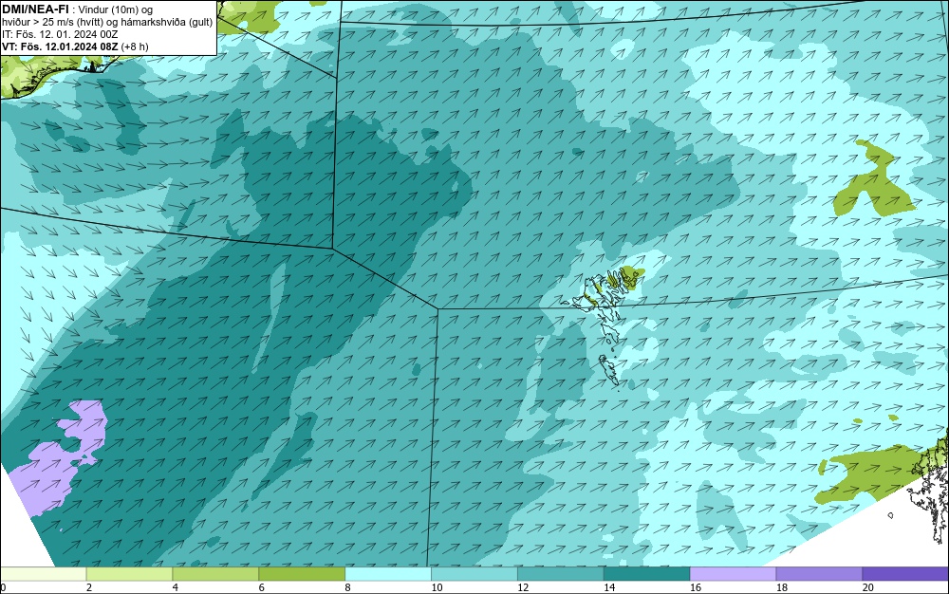Click the 16–18 lavender legend swatch

tap(733, 574)
